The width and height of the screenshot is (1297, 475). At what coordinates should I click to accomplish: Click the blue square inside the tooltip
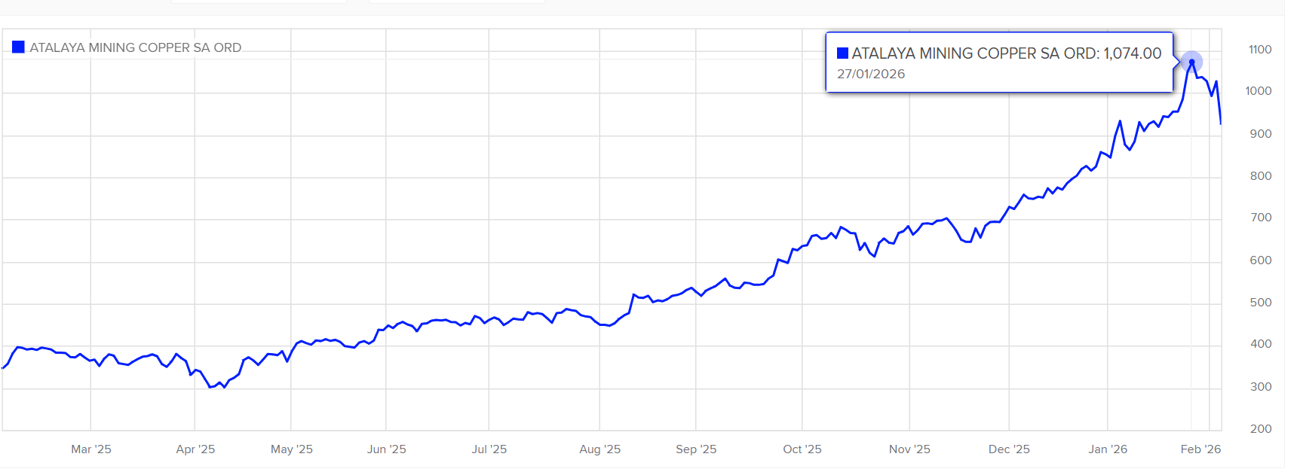[843, 53]
